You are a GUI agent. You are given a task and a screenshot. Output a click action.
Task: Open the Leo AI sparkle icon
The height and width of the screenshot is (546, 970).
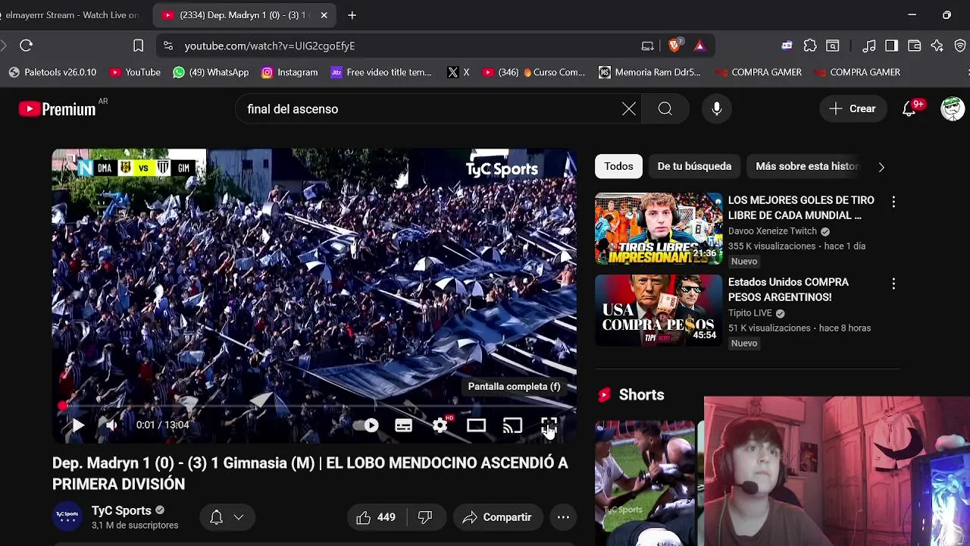937,45
